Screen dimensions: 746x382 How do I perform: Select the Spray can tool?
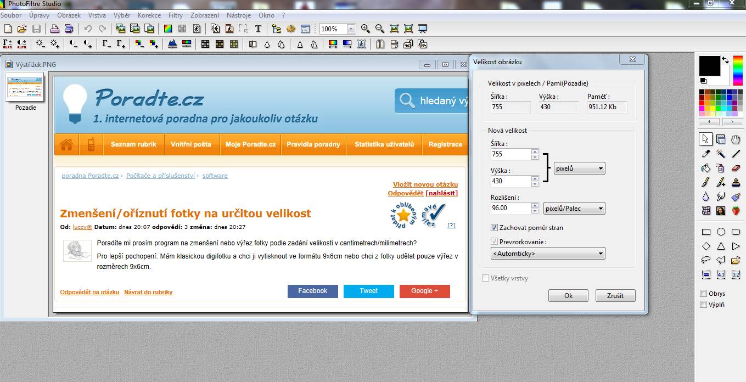pyautogui.click(x=721, y=168)
